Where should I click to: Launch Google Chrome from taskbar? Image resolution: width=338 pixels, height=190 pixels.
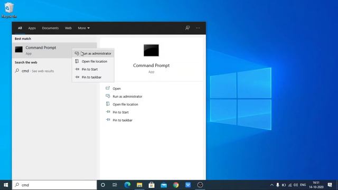click(176, 185)
